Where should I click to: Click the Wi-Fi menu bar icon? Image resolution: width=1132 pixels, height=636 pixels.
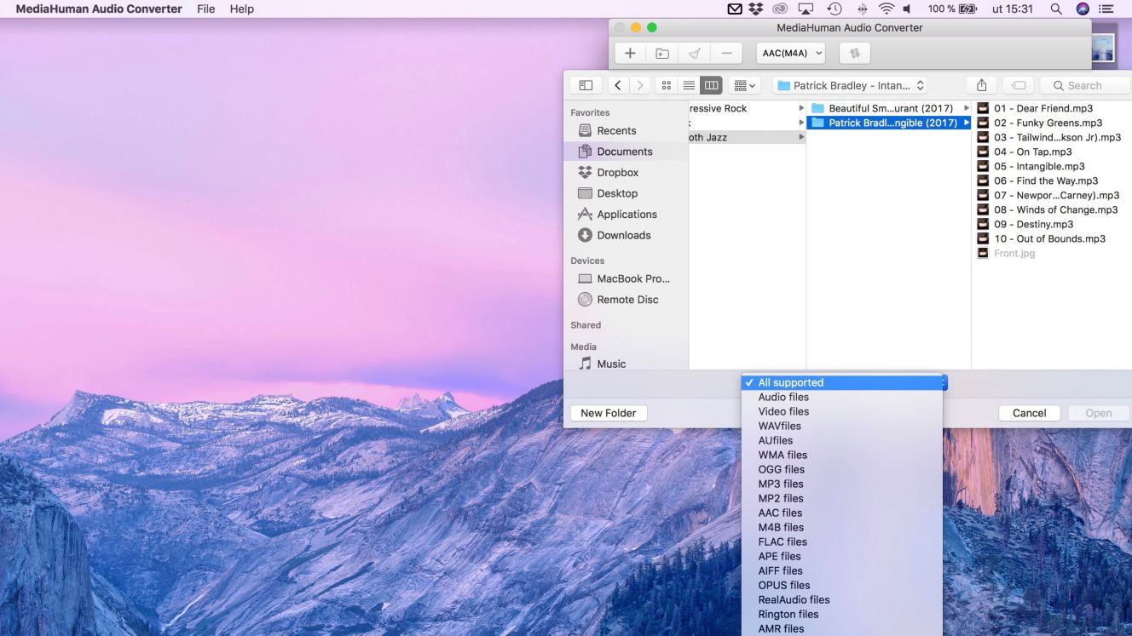(887, 9)
